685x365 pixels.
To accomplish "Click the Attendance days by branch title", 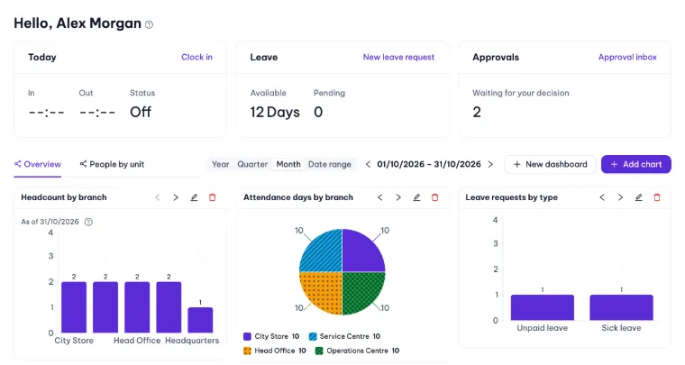I will [x=298, y=197].
